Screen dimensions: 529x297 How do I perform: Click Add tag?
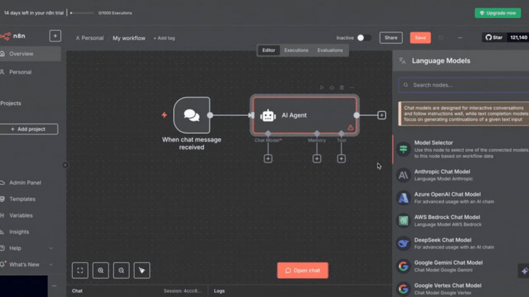pyautogui.click(x=164, y=38)
